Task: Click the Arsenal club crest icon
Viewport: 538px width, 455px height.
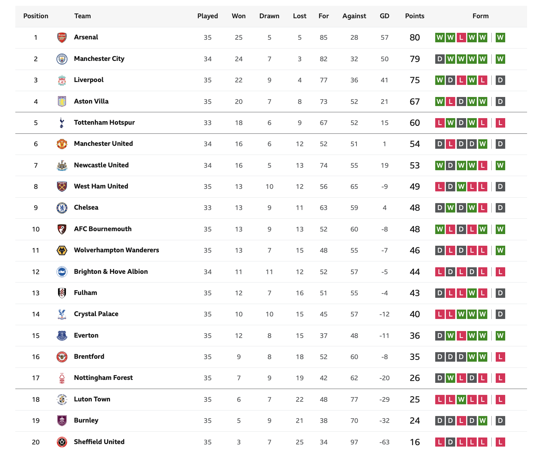Action: [62, 38]
